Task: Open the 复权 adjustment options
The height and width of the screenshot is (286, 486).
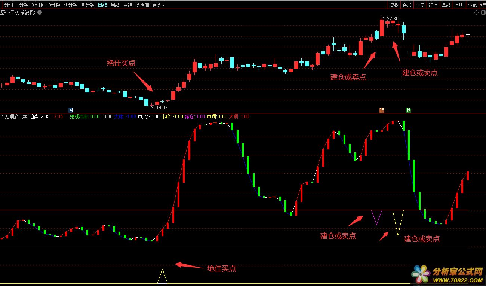Action: pos(394,5)
